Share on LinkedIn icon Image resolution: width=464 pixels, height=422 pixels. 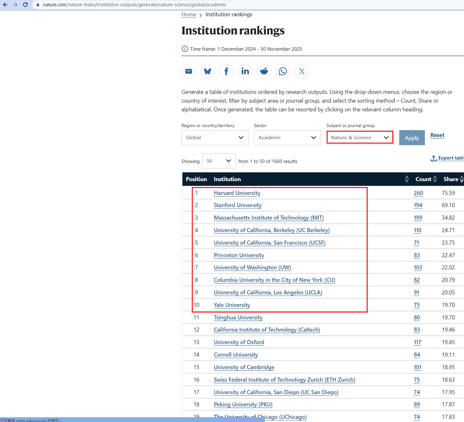click(x=245, y=71)
